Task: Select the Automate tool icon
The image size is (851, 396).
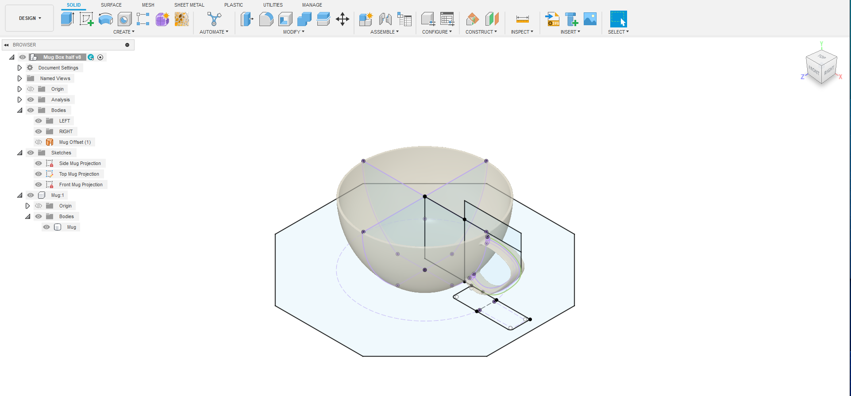Action: click(214, 19)
